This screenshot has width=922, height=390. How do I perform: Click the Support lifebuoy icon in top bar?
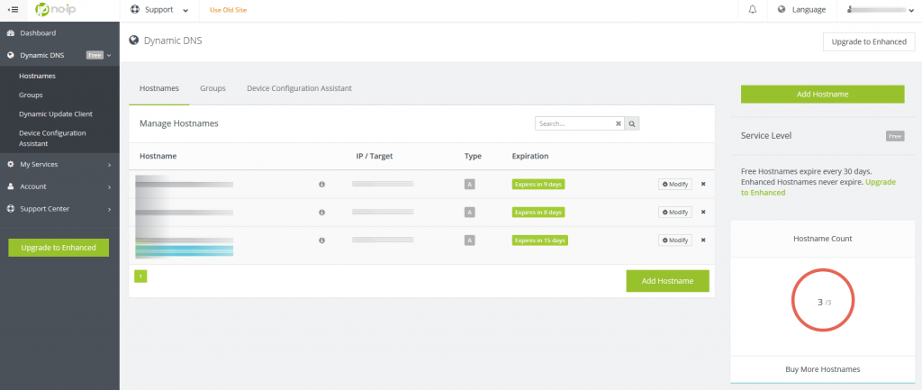[135, 10]
